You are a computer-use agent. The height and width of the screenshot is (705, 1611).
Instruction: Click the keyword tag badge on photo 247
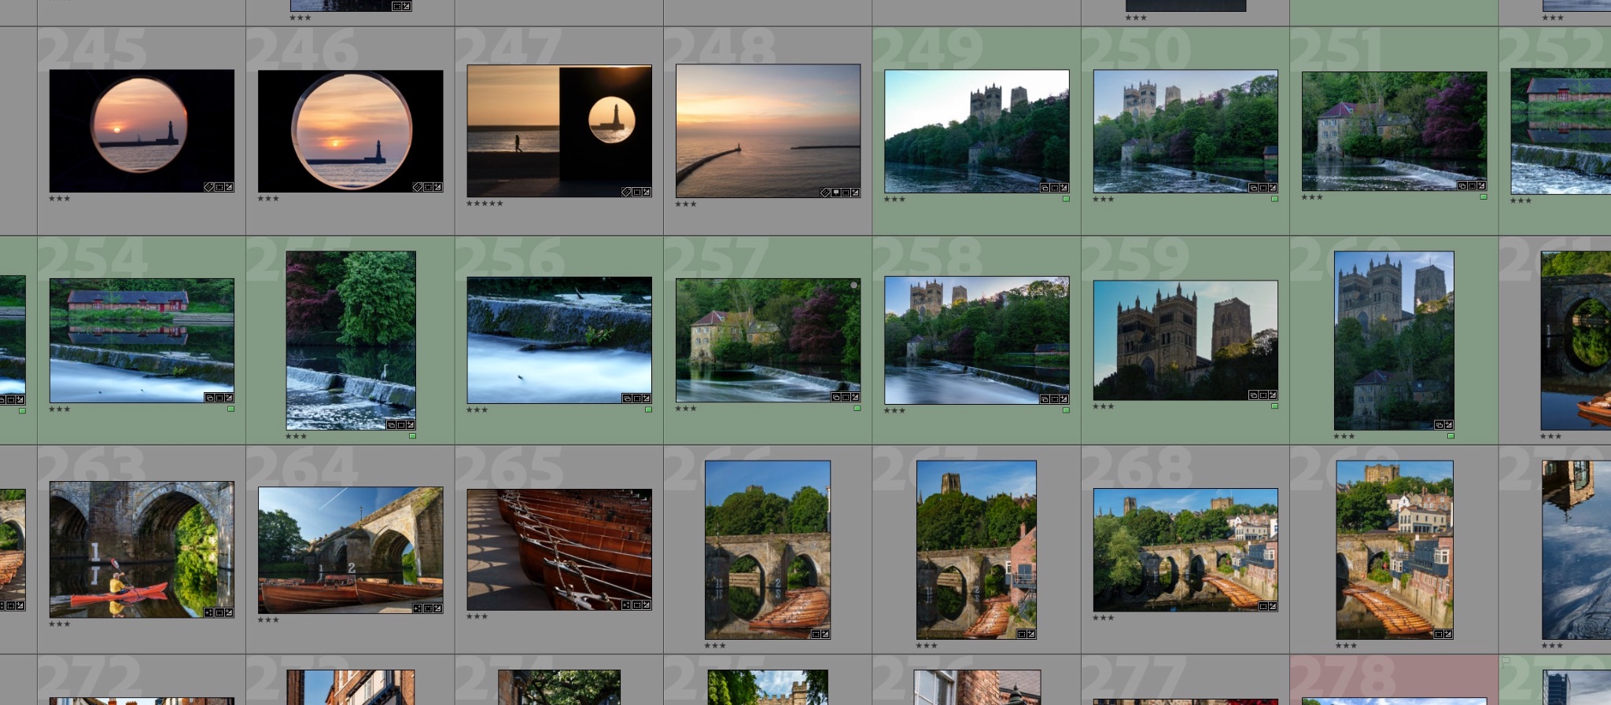(x=626, y=192)
